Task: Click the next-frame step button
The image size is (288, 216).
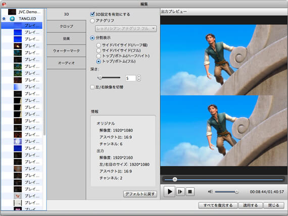Action: click(x=180, y=192)
